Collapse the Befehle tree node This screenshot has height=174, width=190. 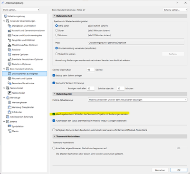tap(4, 122)
